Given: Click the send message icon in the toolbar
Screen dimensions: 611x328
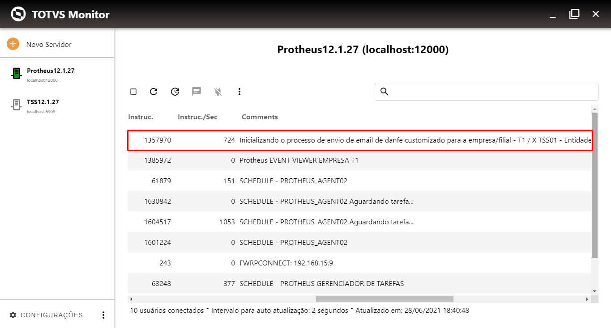Looking at the screenshot, I should [197, 92].
